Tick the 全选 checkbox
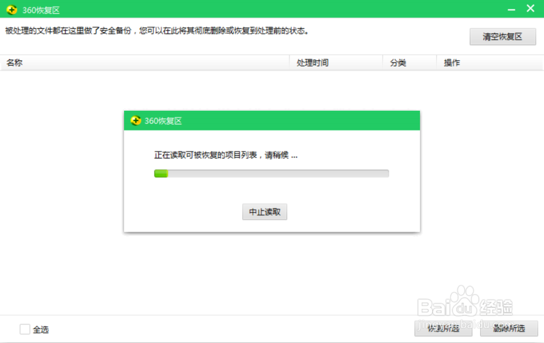This screenshot has width=544, height=343. [x=24, y=329]
